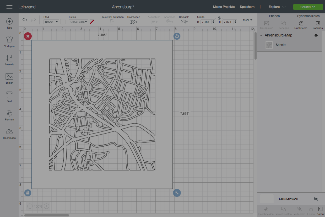Screen dimensions: 325x217
Task: Expand the Mehr dropdown
Action: click(x=248, y=20)
